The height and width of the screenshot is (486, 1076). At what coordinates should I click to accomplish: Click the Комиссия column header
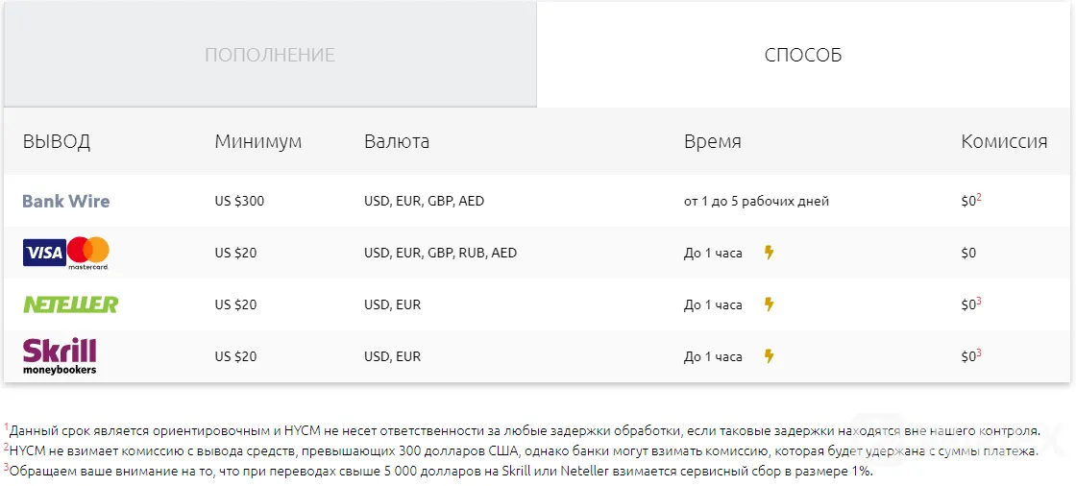tap(1004, 142)
